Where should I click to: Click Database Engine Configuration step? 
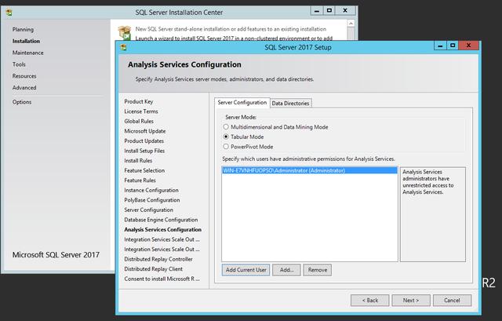pos(161,220)
